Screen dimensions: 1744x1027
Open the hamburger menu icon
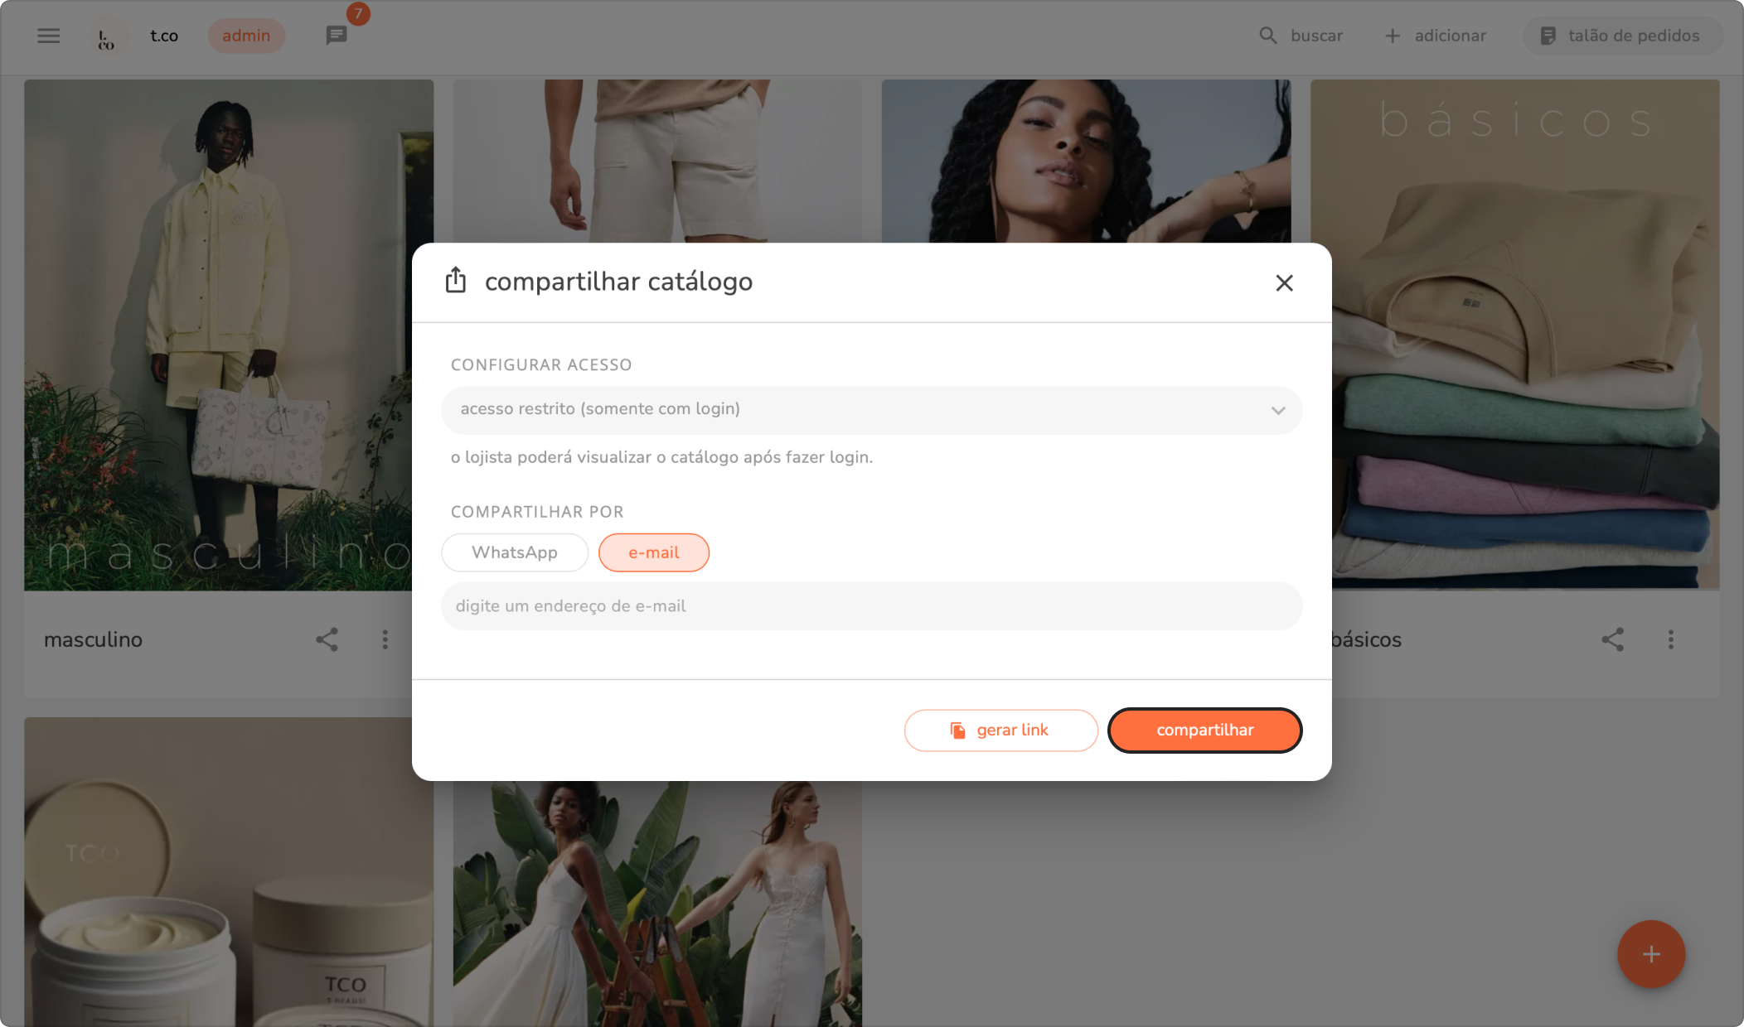pos(49,36)
